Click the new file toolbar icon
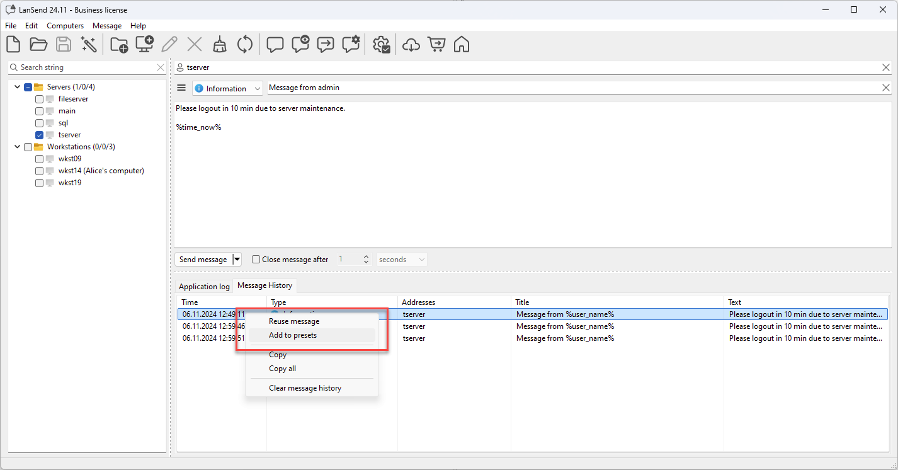This screenshot has width=898, height=470. [x=13, y=45]
